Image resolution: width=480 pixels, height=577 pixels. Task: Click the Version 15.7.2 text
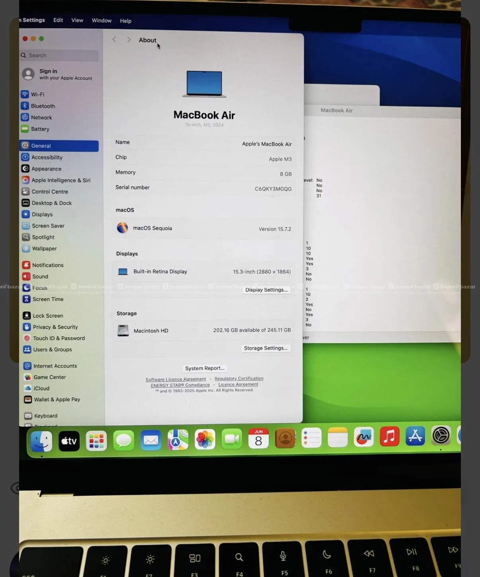coord(275,229)
